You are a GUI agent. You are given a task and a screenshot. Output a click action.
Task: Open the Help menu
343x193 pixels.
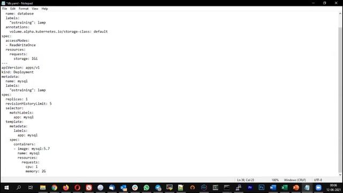44,9
